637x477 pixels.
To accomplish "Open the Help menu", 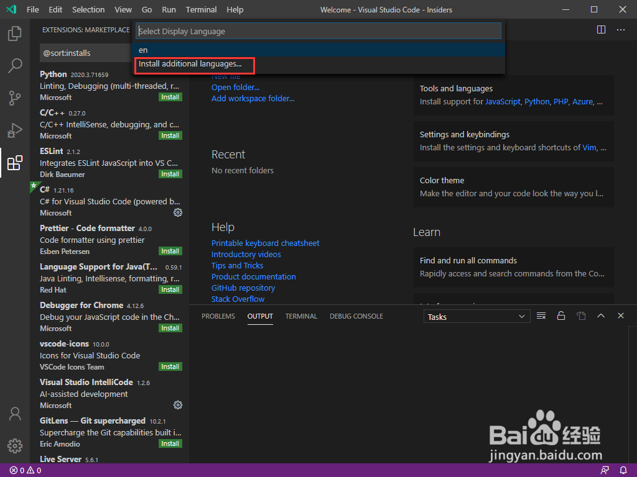I will 235,9.
